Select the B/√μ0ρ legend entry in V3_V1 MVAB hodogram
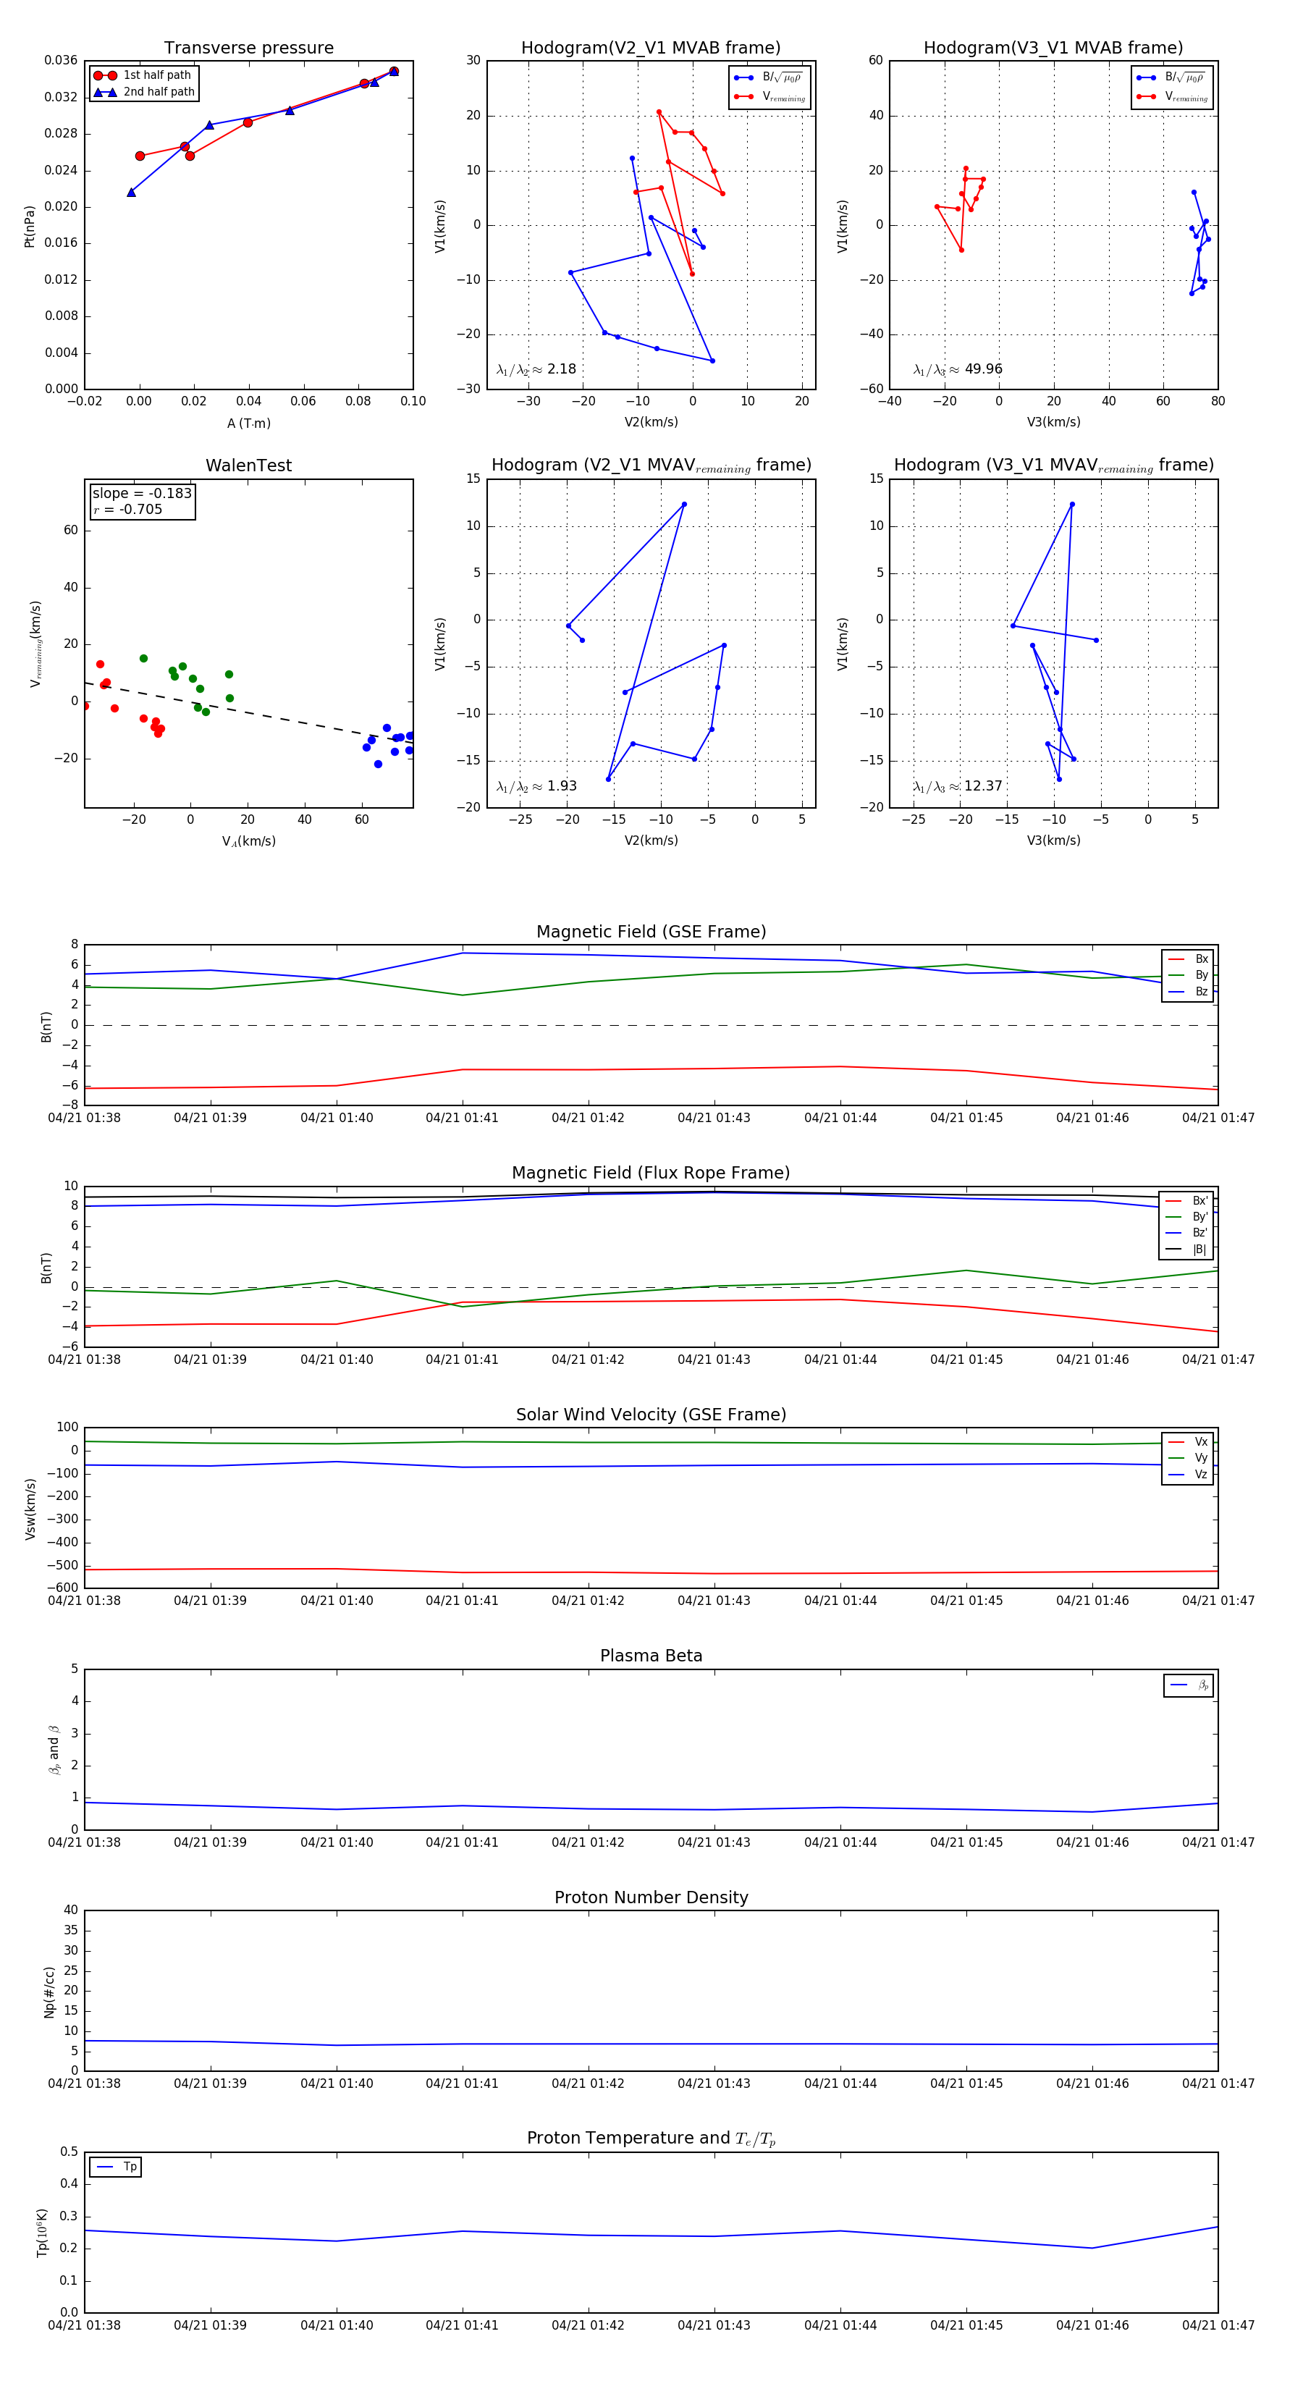 point(1172,78)
